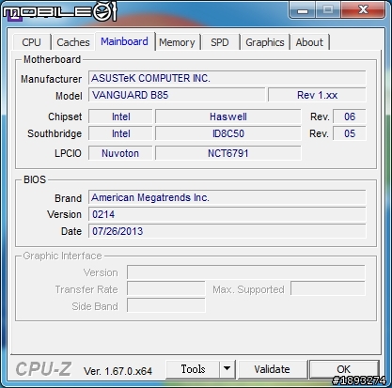Open the SPD tab

point(220,42)
